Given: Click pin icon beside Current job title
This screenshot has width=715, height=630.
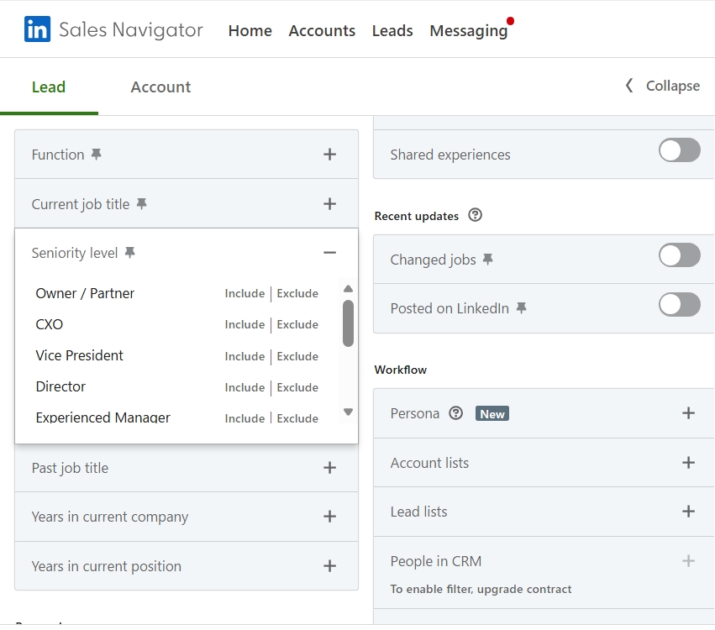Looking at the screenshot, I should tap(141, 204).
